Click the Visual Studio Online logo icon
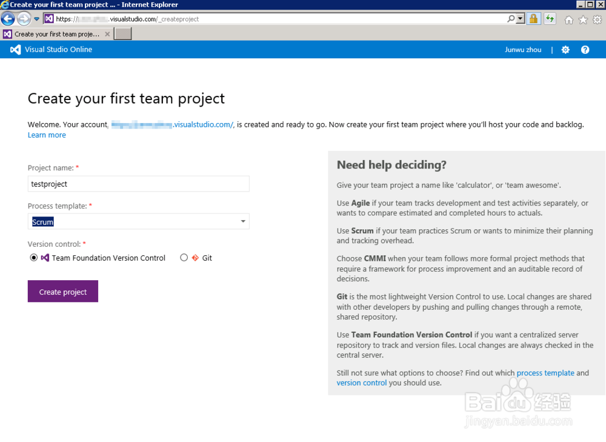The height and width of the screenshot is (442, 606). tap(15, 49)
